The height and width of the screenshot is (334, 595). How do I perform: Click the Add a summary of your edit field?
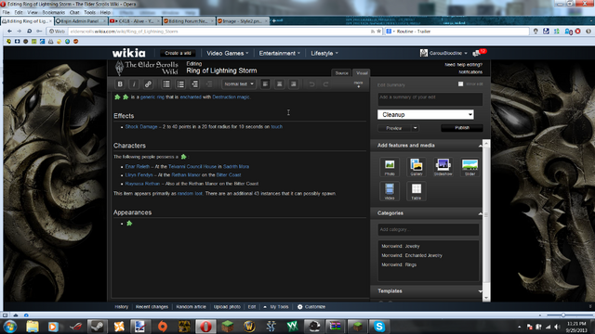tap(430, 99)
